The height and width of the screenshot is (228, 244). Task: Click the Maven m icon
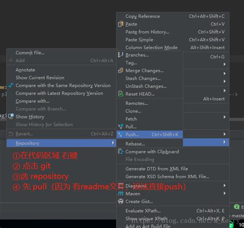pos(120,194)
